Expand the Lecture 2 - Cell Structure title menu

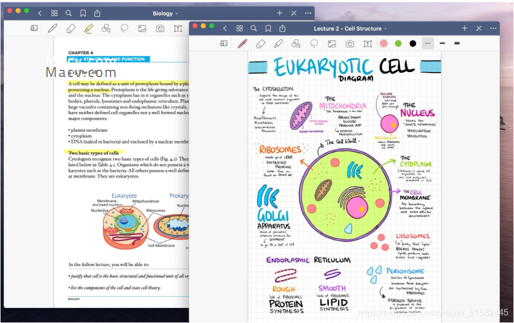click(350, 28)
